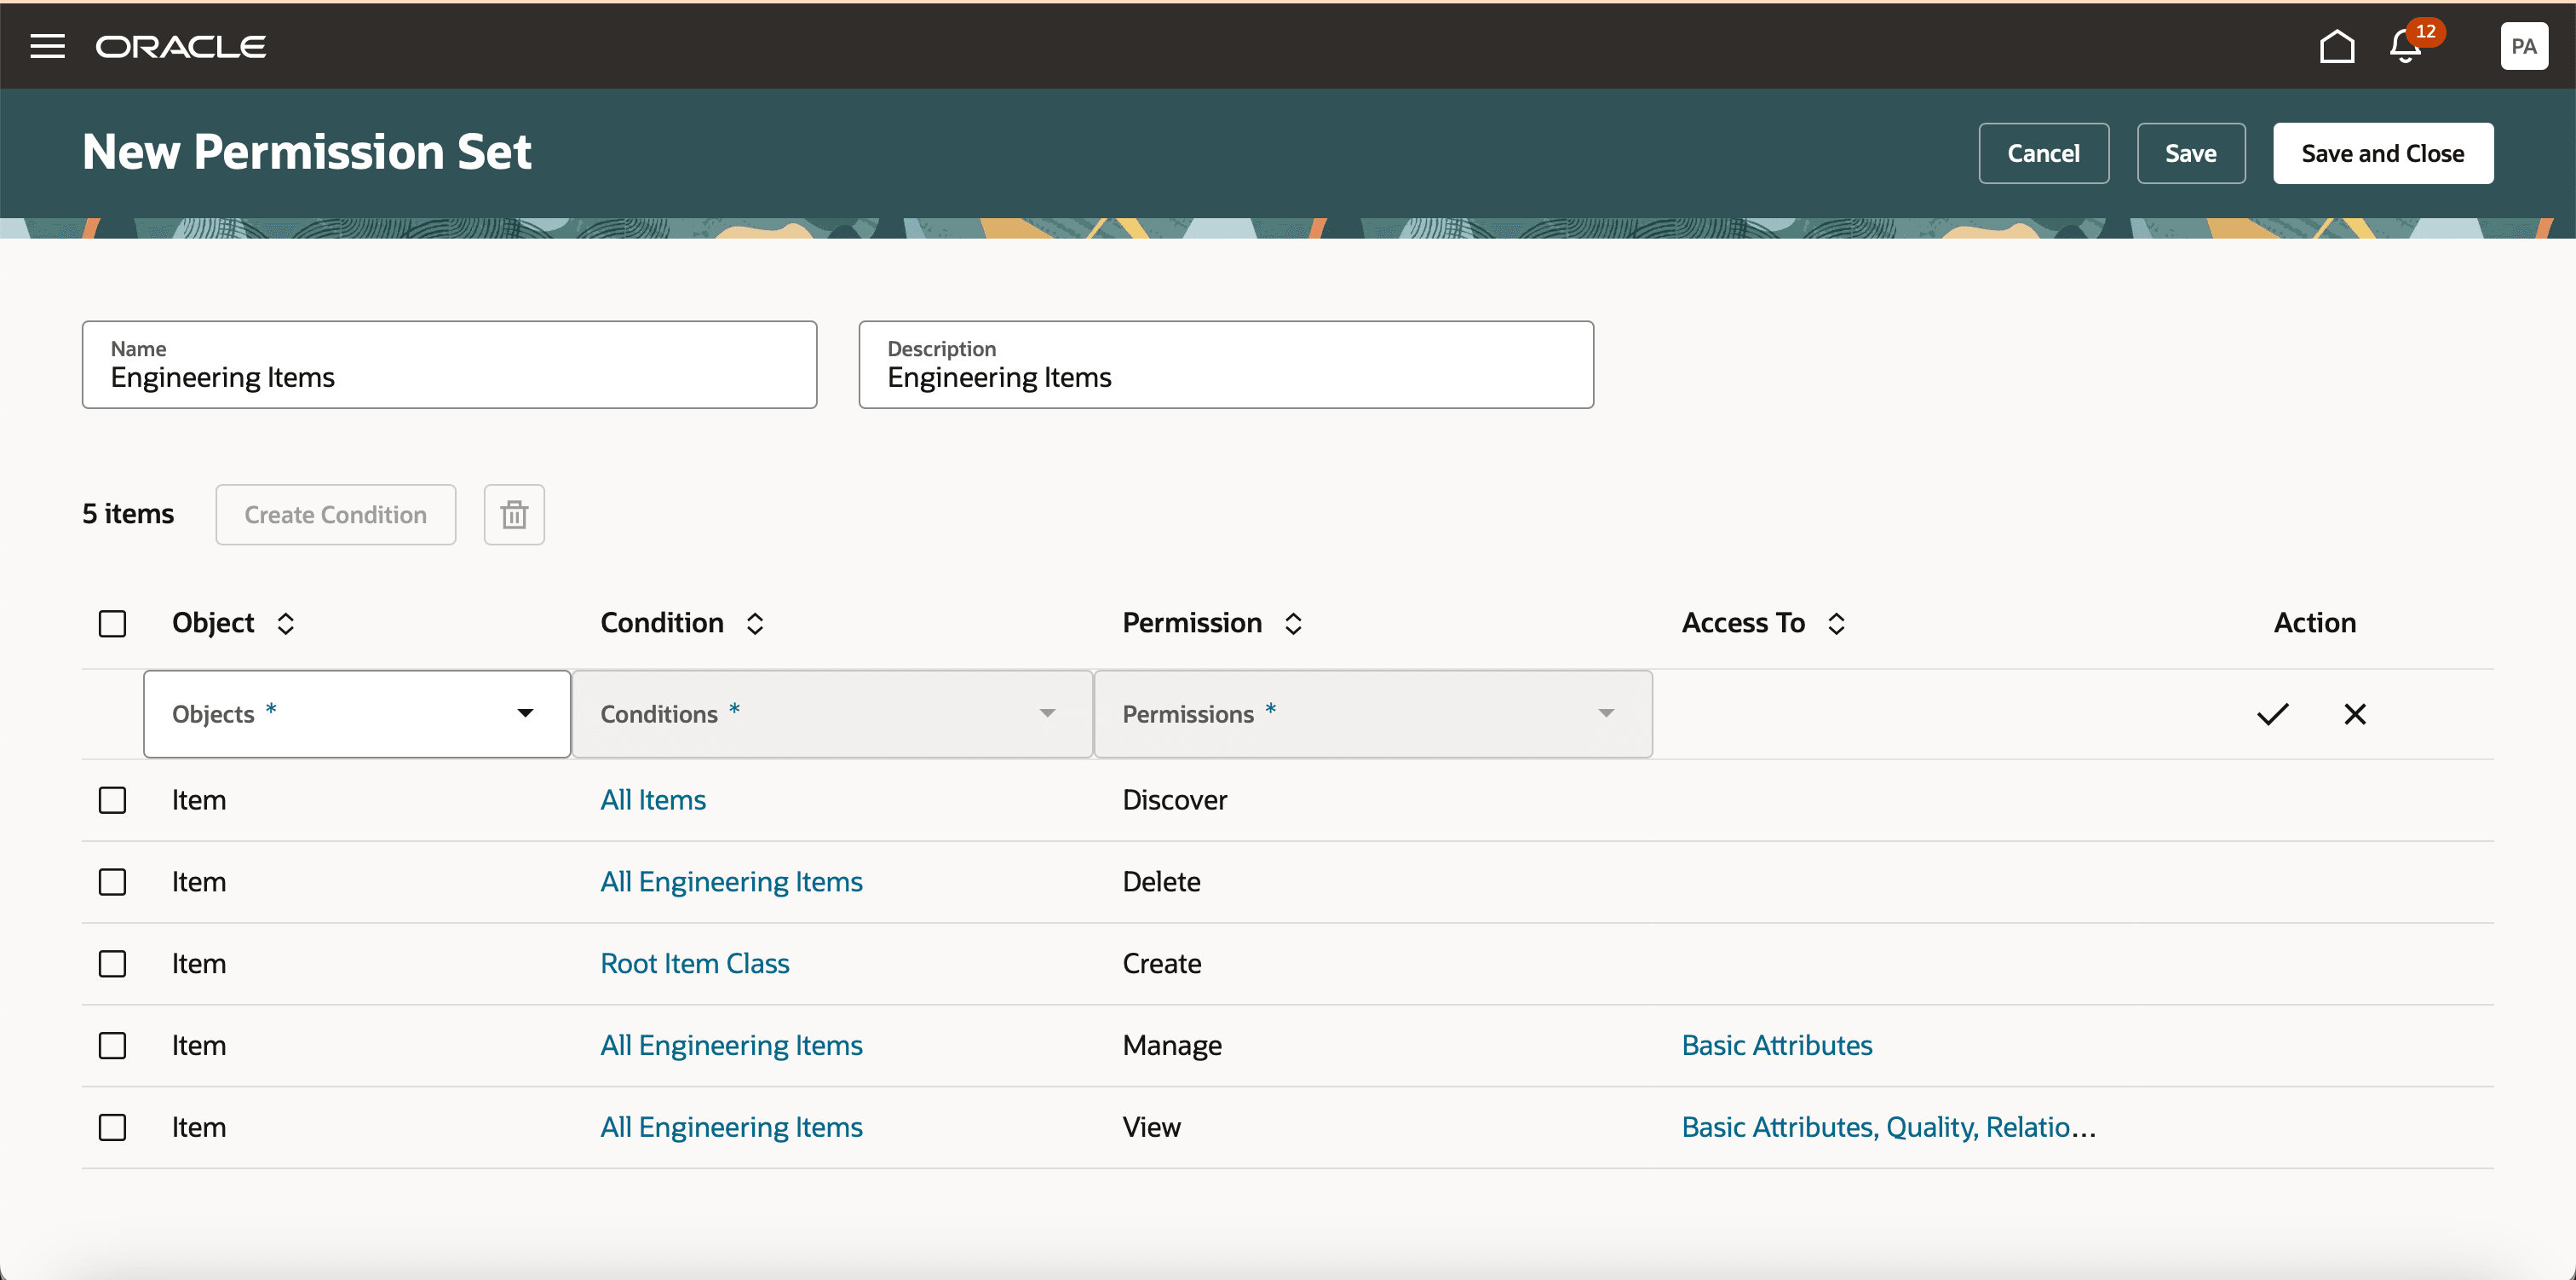This screenshot has width=2576, height=1280.
Task: Click the delete trash can icon
Action: [x=514, y=515]
